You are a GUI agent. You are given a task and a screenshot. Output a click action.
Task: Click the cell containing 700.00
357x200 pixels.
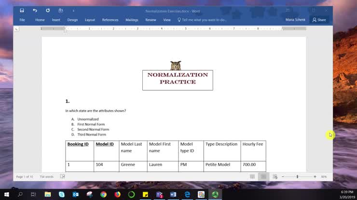(x=253, y=166)
